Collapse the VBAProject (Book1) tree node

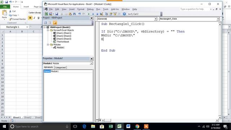pyautogui.click(x=44, y=27)
